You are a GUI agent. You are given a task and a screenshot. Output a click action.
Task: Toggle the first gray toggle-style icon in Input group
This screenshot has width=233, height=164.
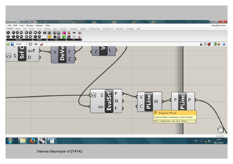[55, 33]
